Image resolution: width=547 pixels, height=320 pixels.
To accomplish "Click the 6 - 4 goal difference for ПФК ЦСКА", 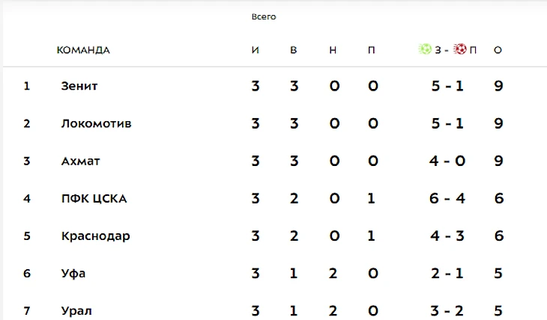I will point(447,198).
